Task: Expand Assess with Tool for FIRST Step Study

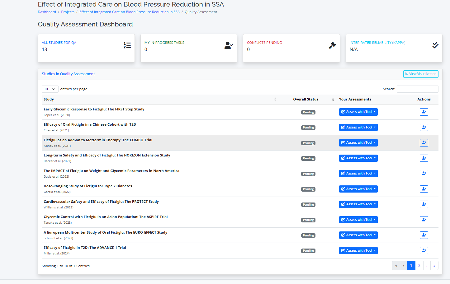Action: (358, 112)
